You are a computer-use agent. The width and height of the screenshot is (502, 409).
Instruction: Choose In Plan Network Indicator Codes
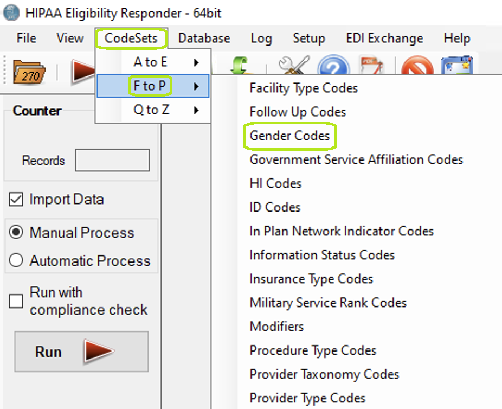pyautogui.click(x=342, y=231)
